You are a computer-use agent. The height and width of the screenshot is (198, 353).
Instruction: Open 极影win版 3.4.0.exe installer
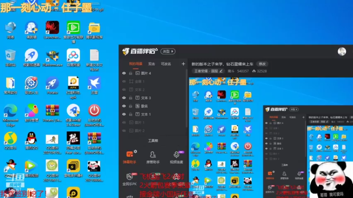point(73,115)
